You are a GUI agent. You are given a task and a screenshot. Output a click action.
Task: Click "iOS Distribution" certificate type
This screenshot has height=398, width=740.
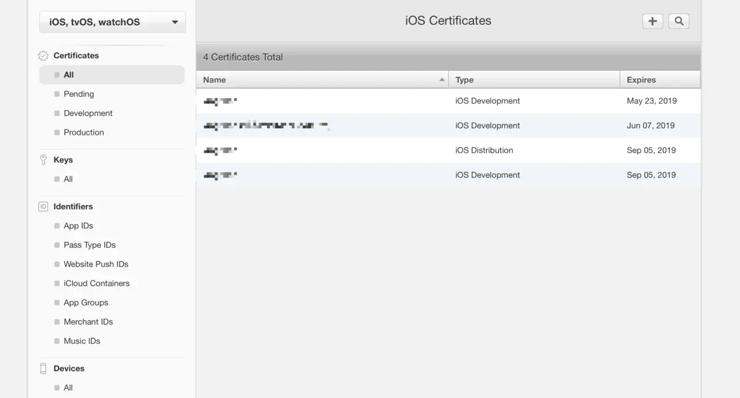pyautogui.click(x=484, y=150)
